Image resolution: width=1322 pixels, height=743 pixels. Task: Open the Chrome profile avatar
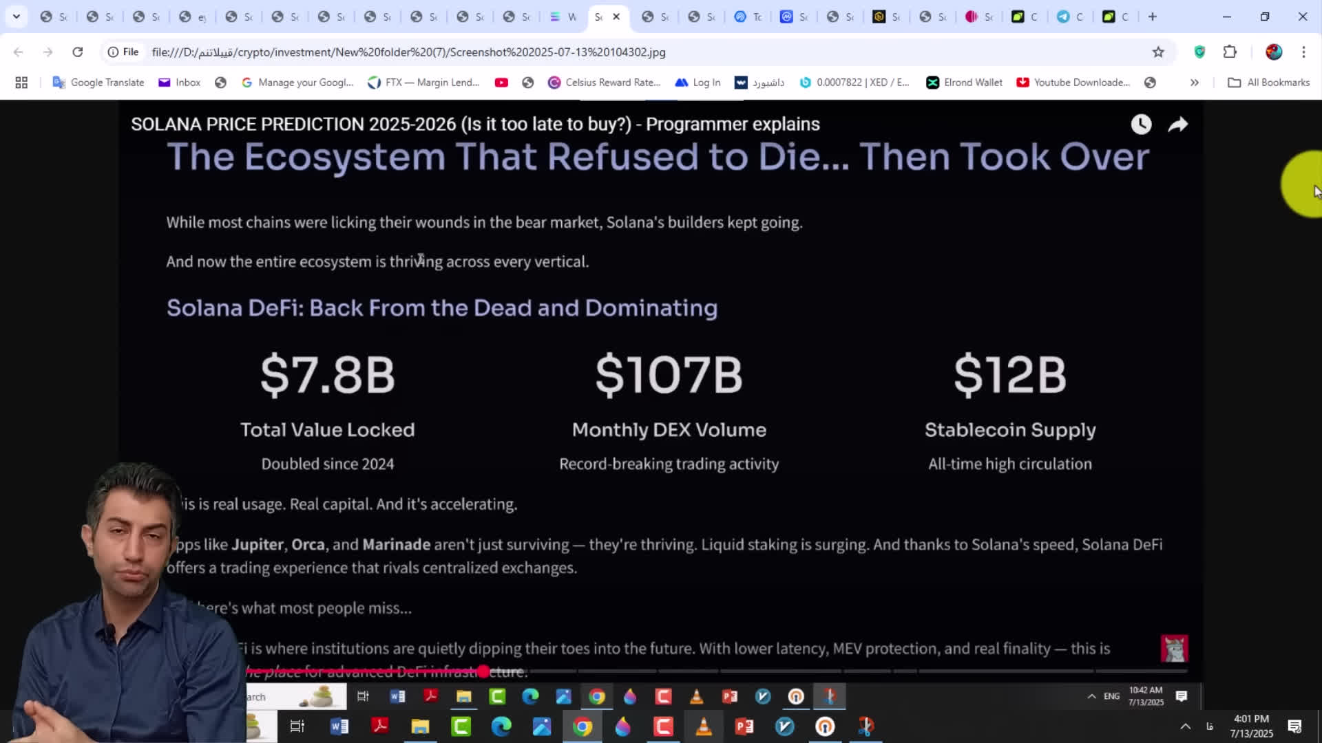pyautogui.click(x=1274, y=52)
